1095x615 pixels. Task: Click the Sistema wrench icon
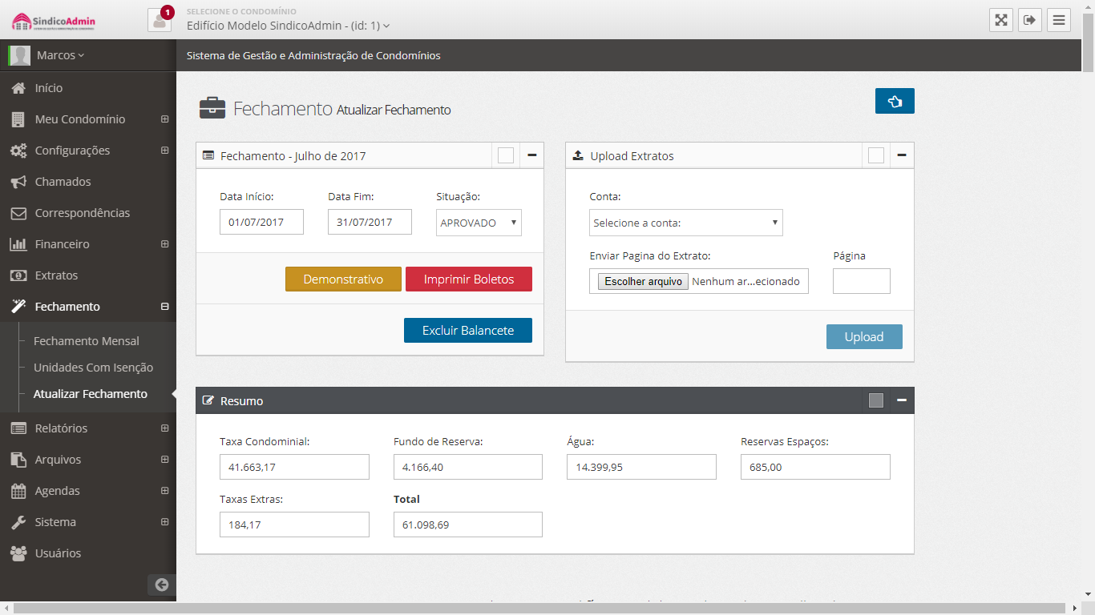(x=18, y=522)
